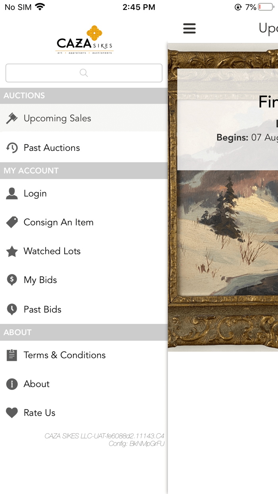Viewport: 278px width, 494px height.
Task: Click the price tag icon for Consign An Item
Action: point(12,222)
